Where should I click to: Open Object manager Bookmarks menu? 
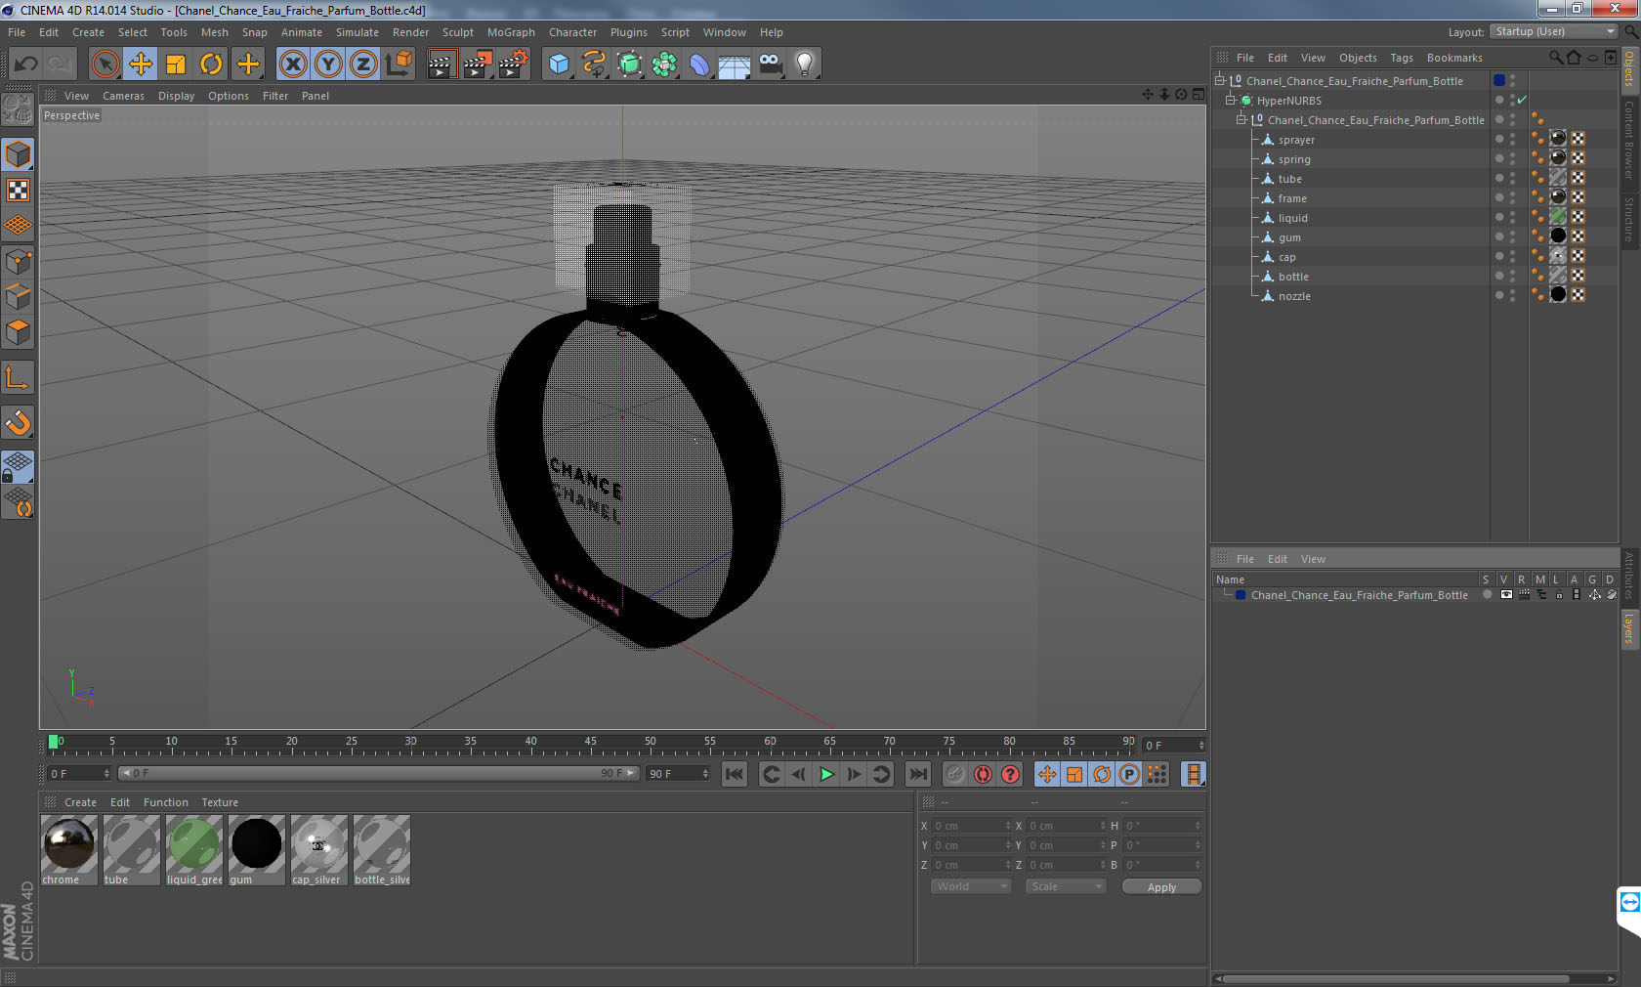point(1454,58)
